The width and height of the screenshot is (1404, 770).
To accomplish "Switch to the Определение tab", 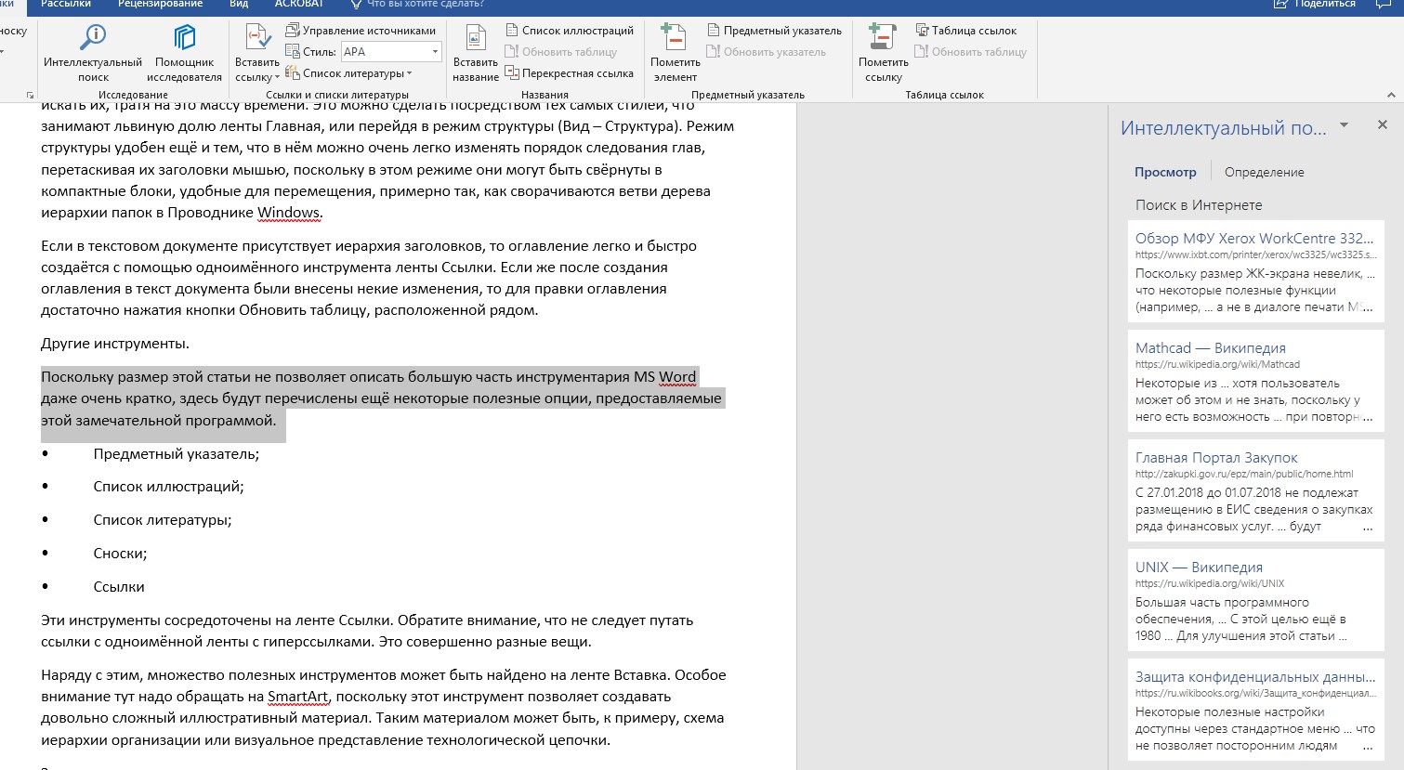I will click(x=1264, y=172).
